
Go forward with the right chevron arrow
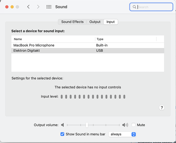coord(38,7)
